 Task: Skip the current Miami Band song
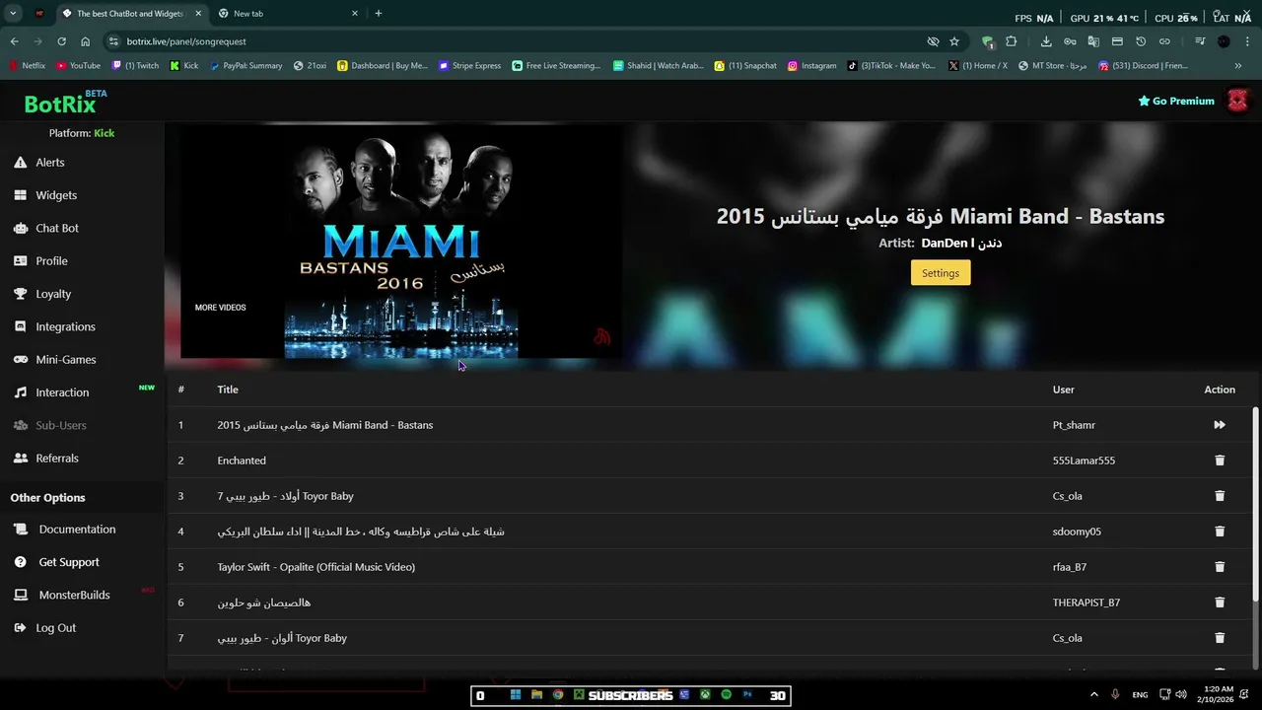(1220, 425)
